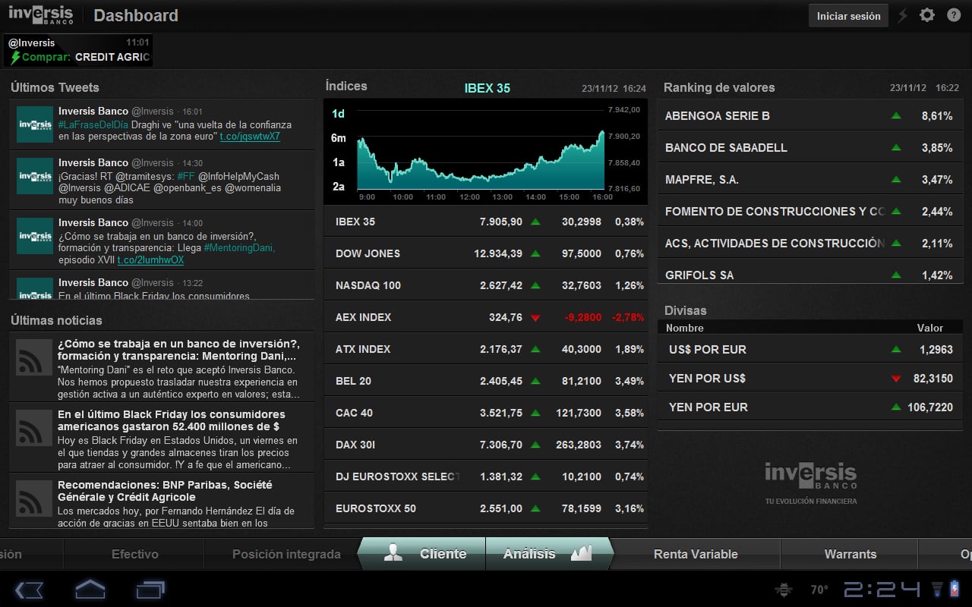Tap the Inversis avatar of 14:30 tweet
Screen dimensions: 972x607
click(35, 176)
